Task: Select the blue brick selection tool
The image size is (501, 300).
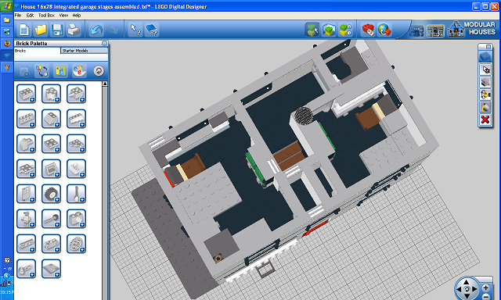Action: pyautogui.click(x=485, y=57)
